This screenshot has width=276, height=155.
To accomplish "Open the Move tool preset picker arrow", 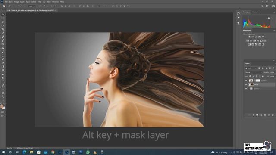I will [x=13, y=6].
